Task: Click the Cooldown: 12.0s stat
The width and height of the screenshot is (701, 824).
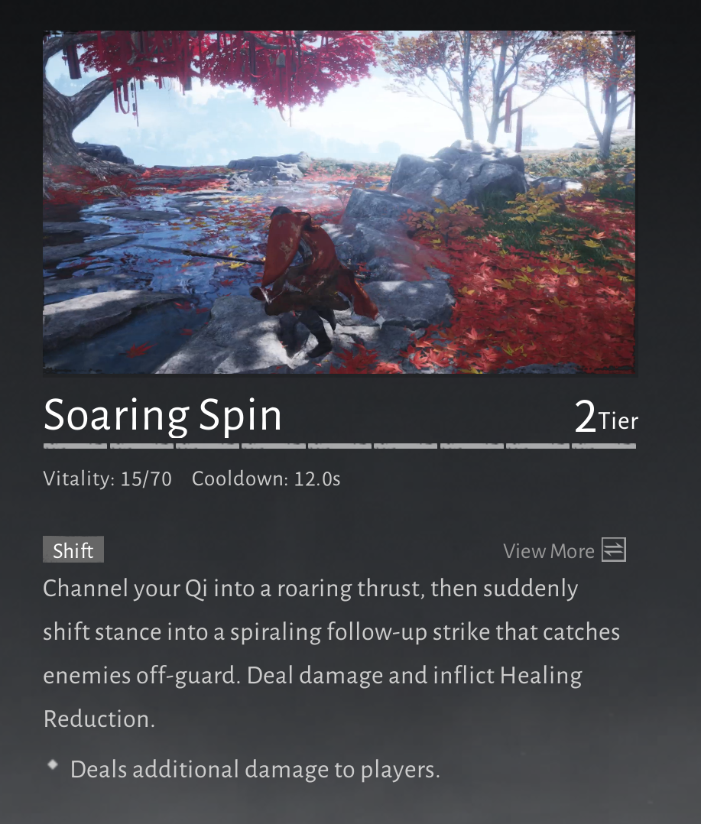Action: click(x=266, y=479)
